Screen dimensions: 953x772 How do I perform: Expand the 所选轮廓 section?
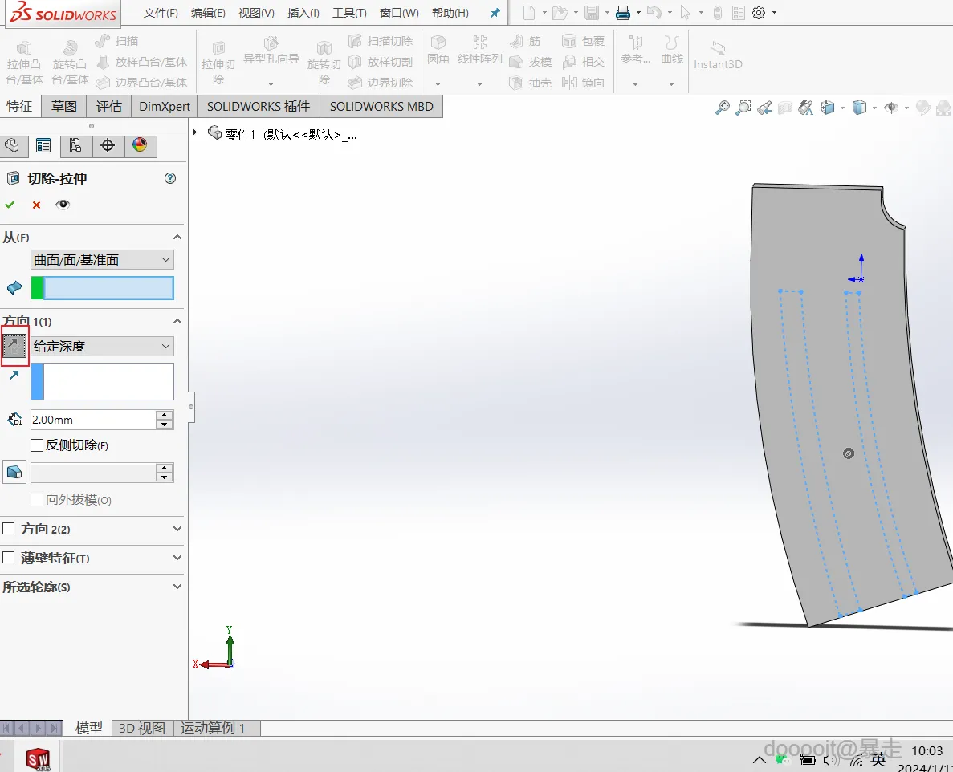pos(177,587)
